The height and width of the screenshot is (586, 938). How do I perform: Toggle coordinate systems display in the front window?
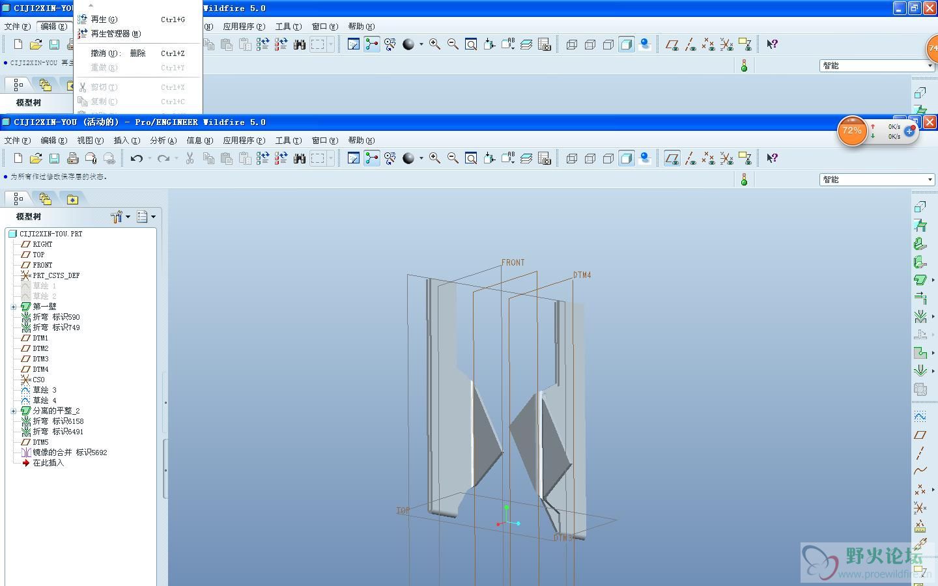726,158
